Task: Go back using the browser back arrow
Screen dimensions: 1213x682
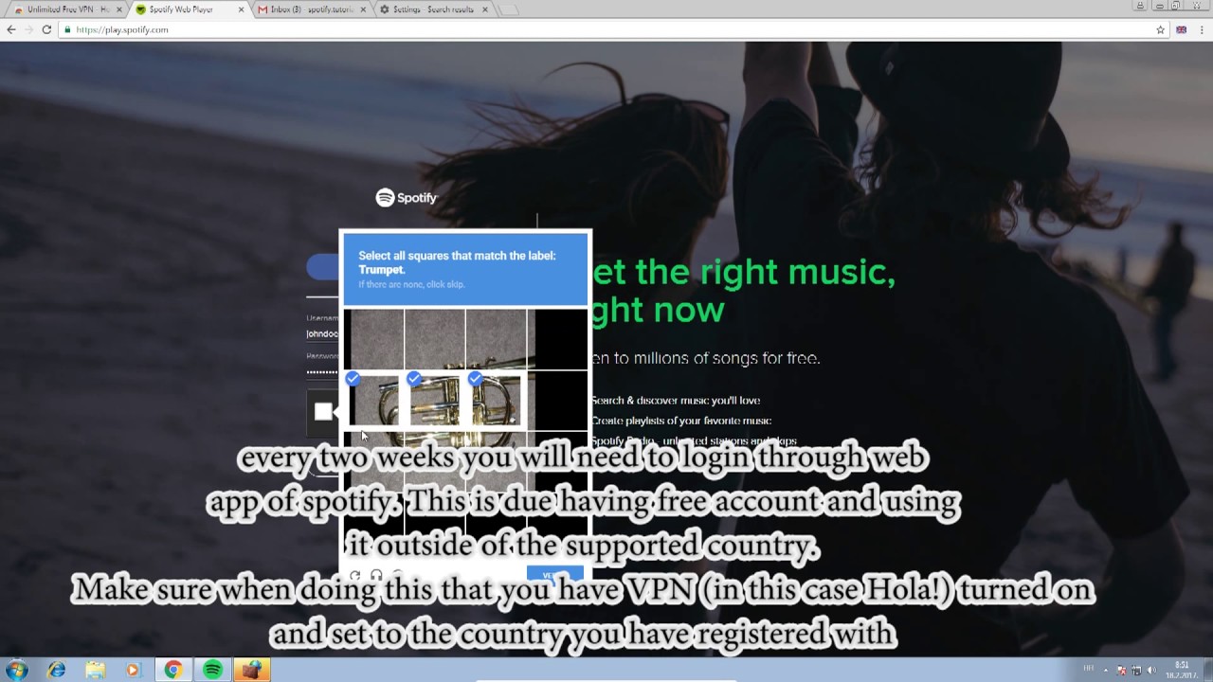Action: click(x=11, y=29)
